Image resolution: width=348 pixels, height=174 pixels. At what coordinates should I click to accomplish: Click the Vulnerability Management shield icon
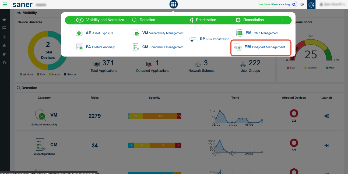(136, 33)
